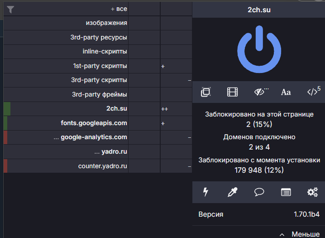Click 'Заблокировано на этой странице' label
Image resolution: width=325 pixels, height=238 pixels.
(x=259, y=114)
